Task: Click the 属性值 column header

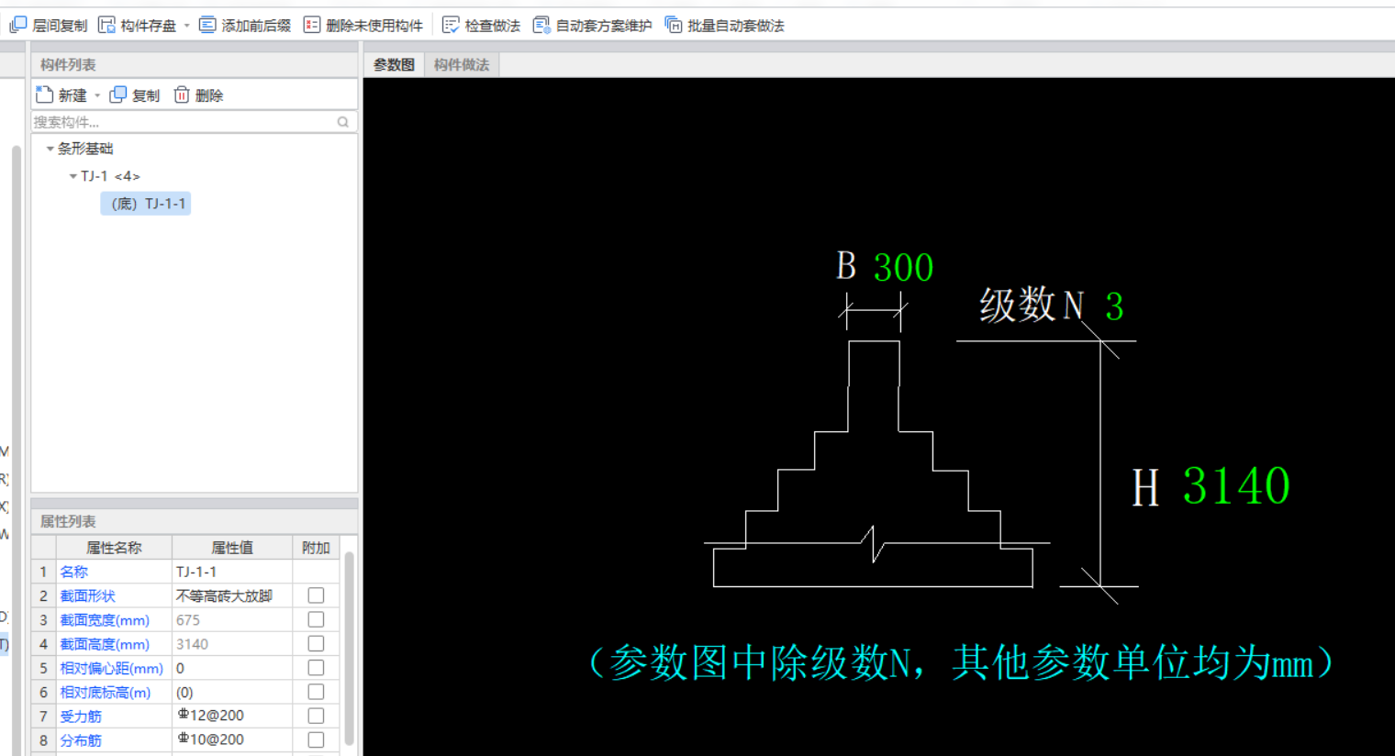Action: click(232, 548)
